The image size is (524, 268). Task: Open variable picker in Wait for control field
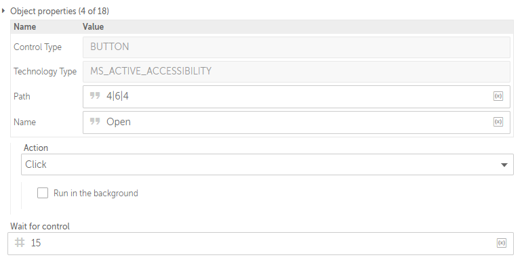(x=501, y=243)
